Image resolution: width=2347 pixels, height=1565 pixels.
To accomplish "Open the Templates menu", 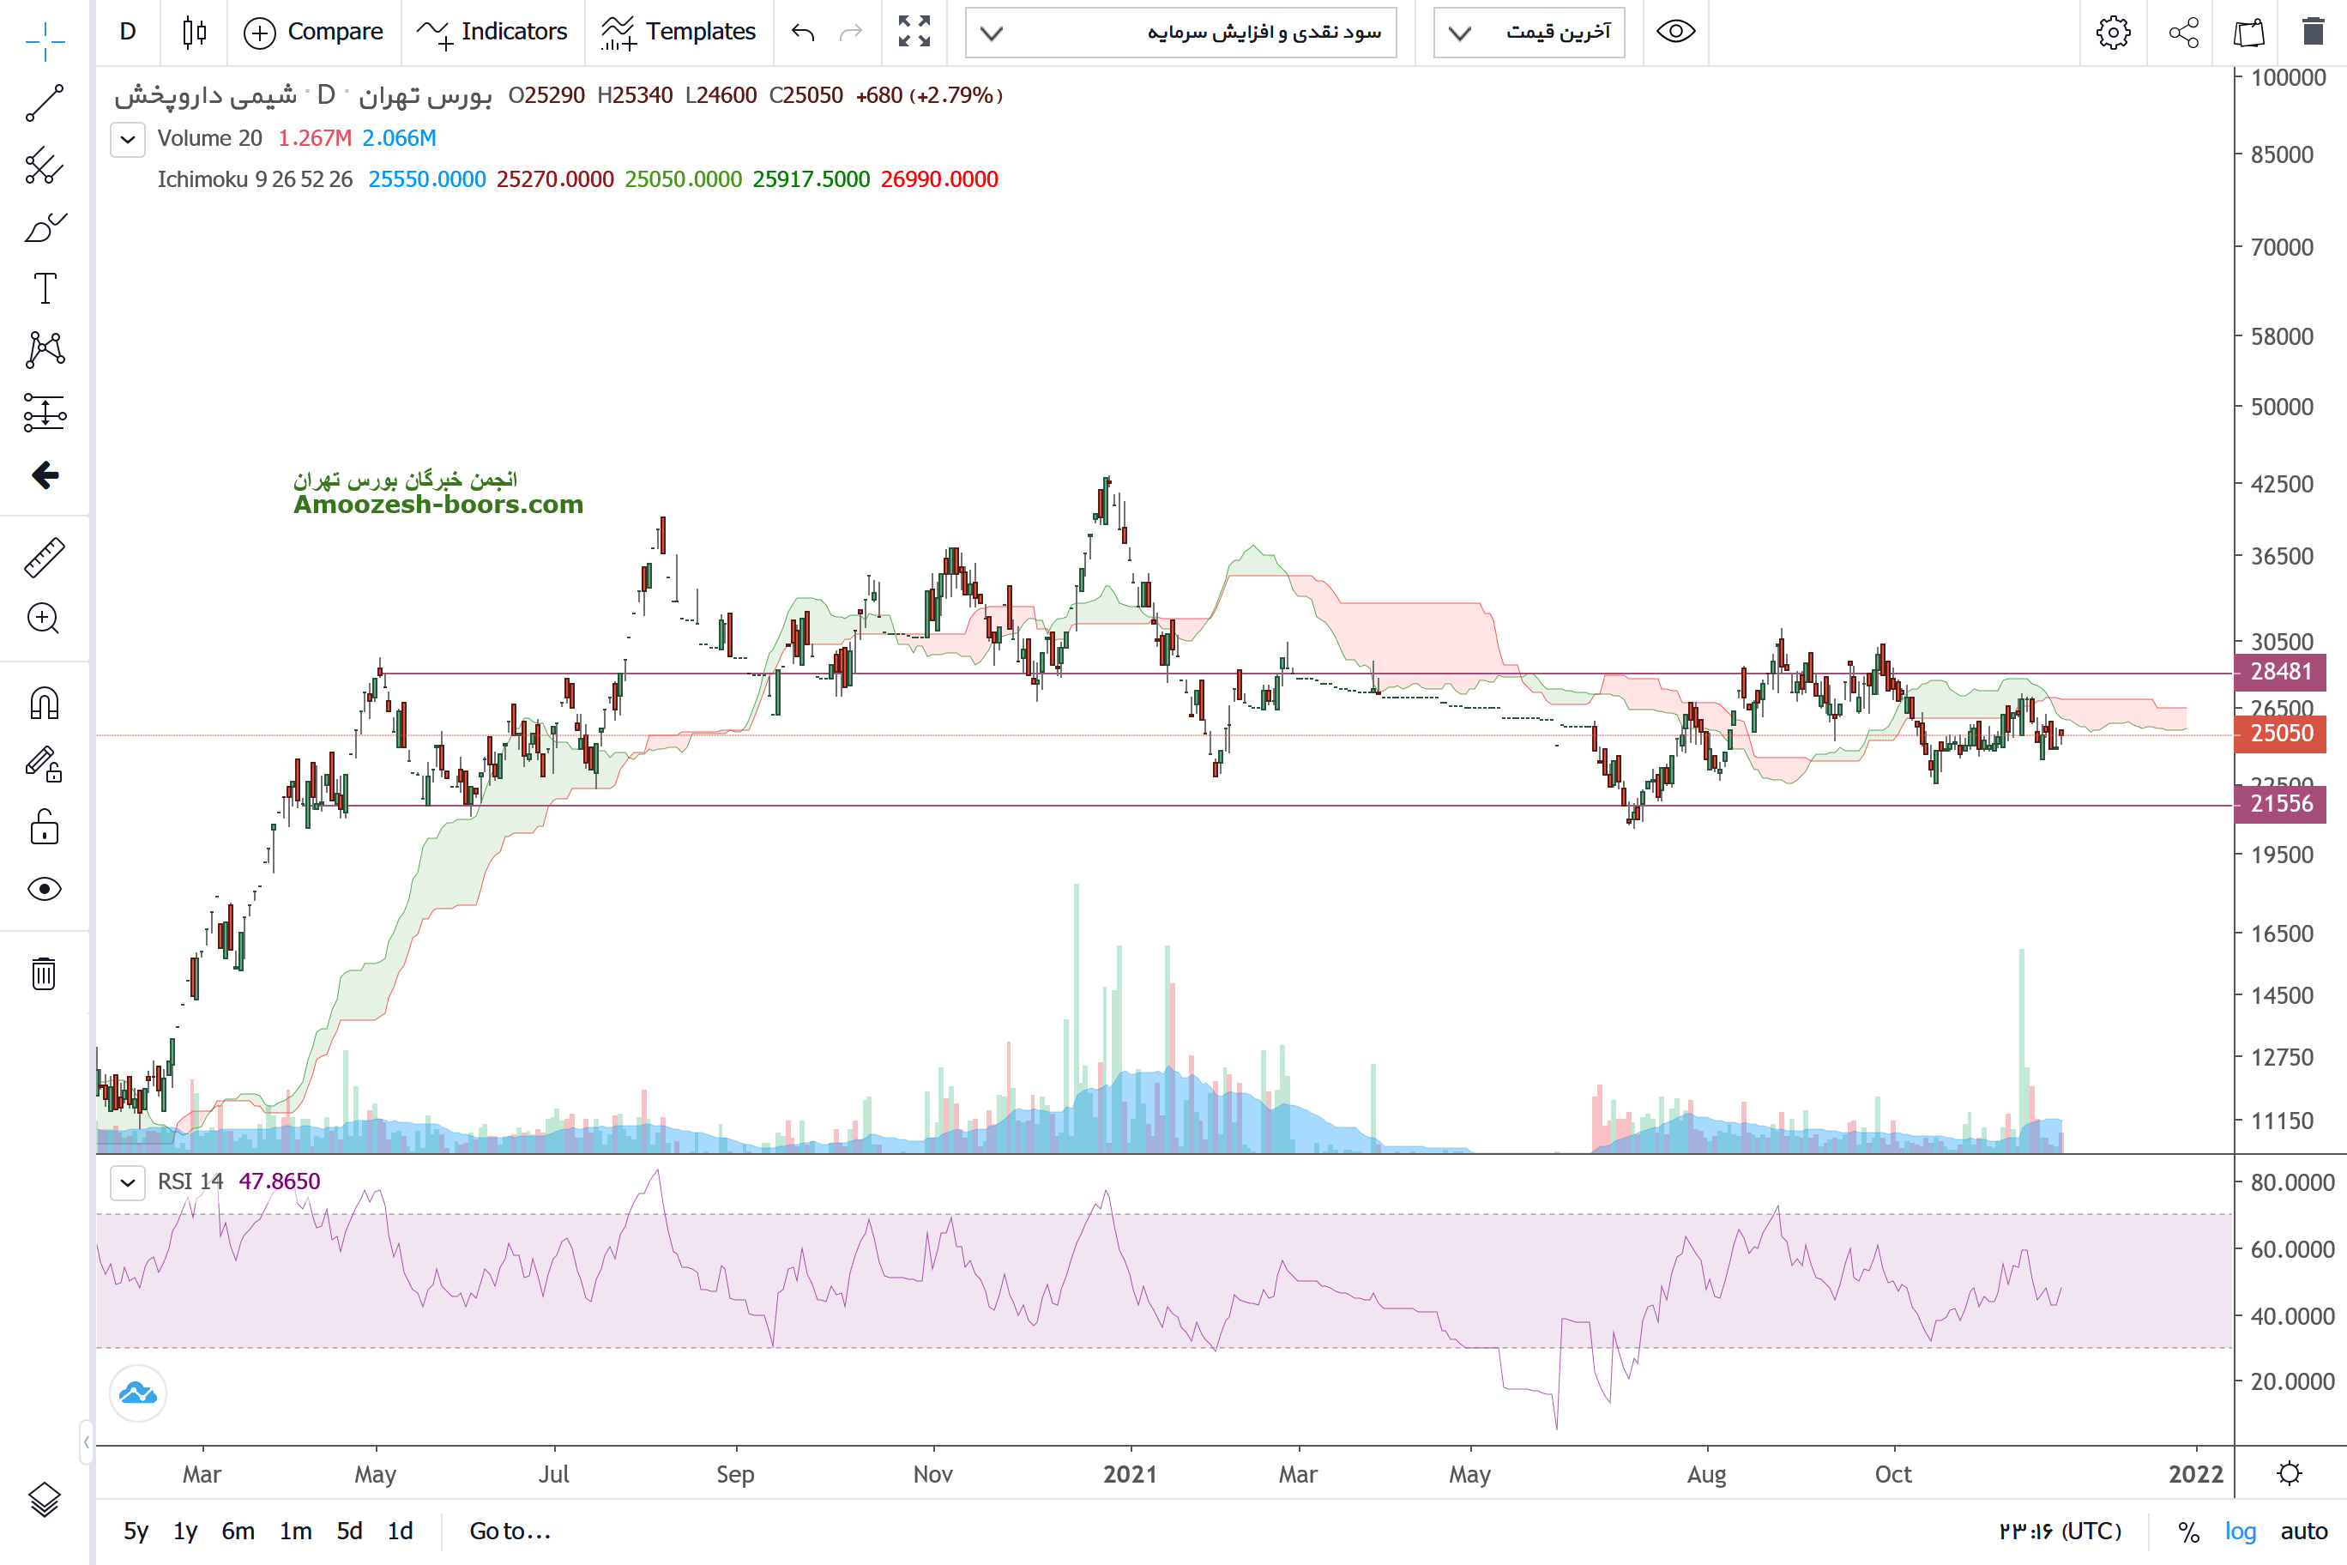I will (x=679, y=32).
